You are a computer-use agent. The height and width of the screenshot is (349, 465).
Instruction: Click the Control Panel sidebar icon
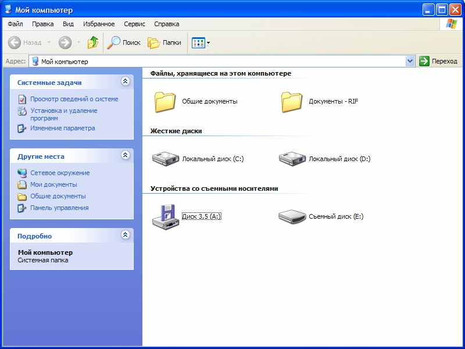tap(22, 208)
